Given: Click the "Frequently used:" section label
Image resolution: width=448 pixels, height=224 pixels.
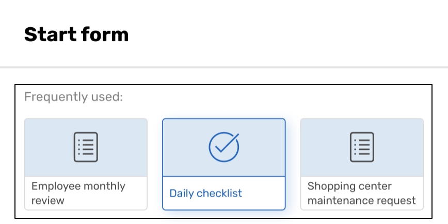Looking at the screenshot, I should pos(73,97).
